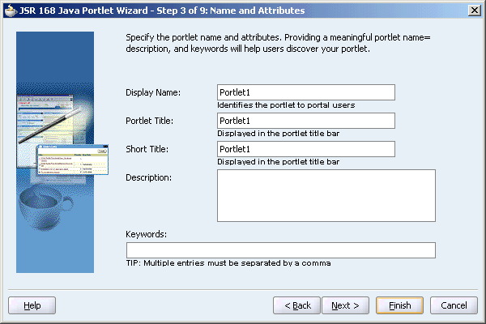486x324 pixels.
Task: Cancel the portlet wizard
Action: click(x=454, y=305)
